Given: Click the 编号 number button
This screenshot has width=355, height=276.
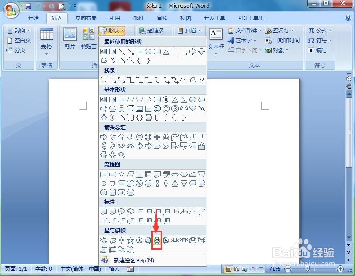Looking at the screenshot, I should [x=318, y=50].
